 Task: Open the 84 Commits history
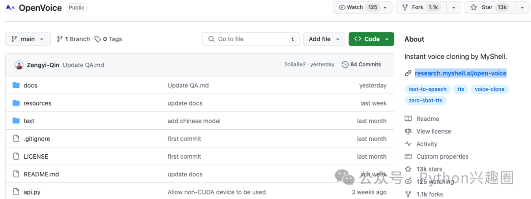(361, 64)
